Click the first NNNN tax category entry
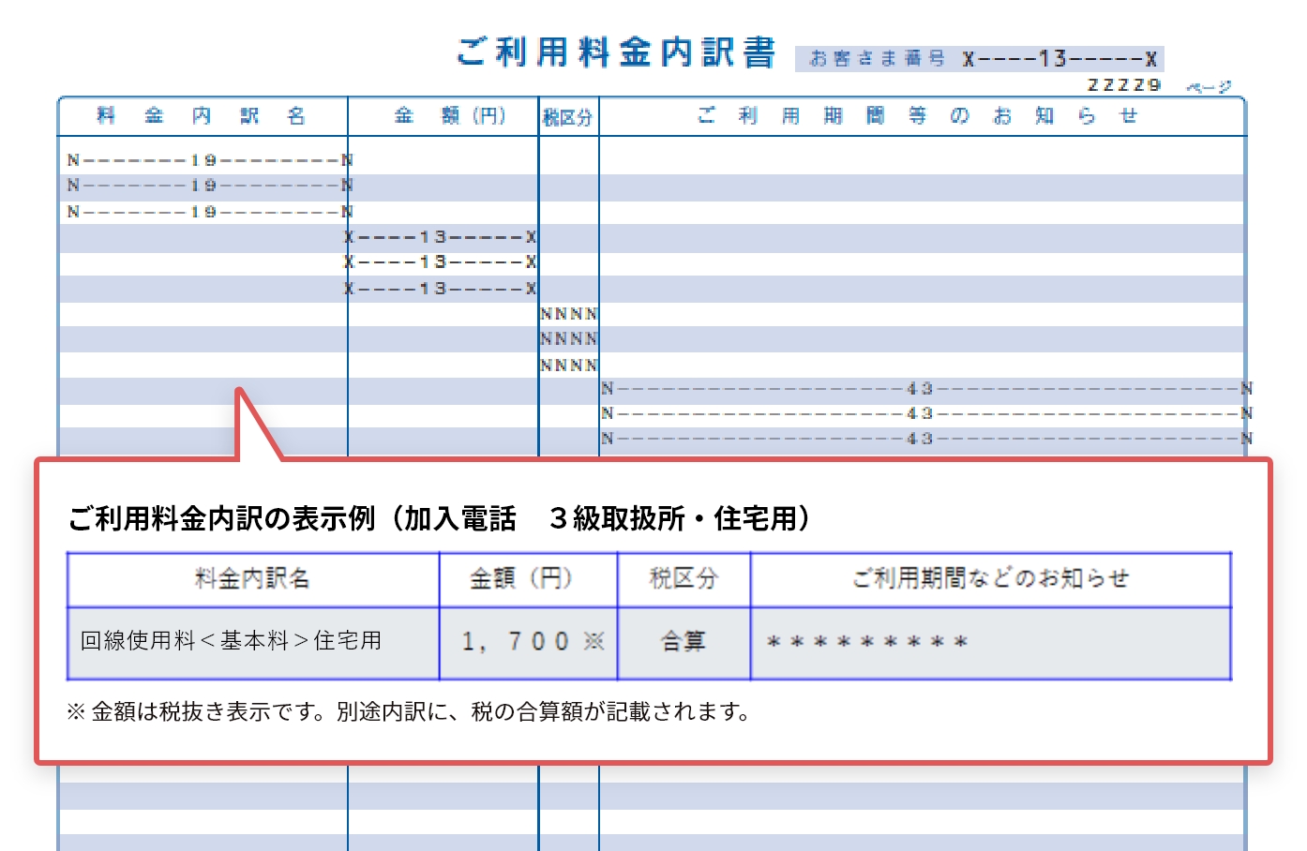The width and height of the screenshot is (1307, 851). coord(568,314)
